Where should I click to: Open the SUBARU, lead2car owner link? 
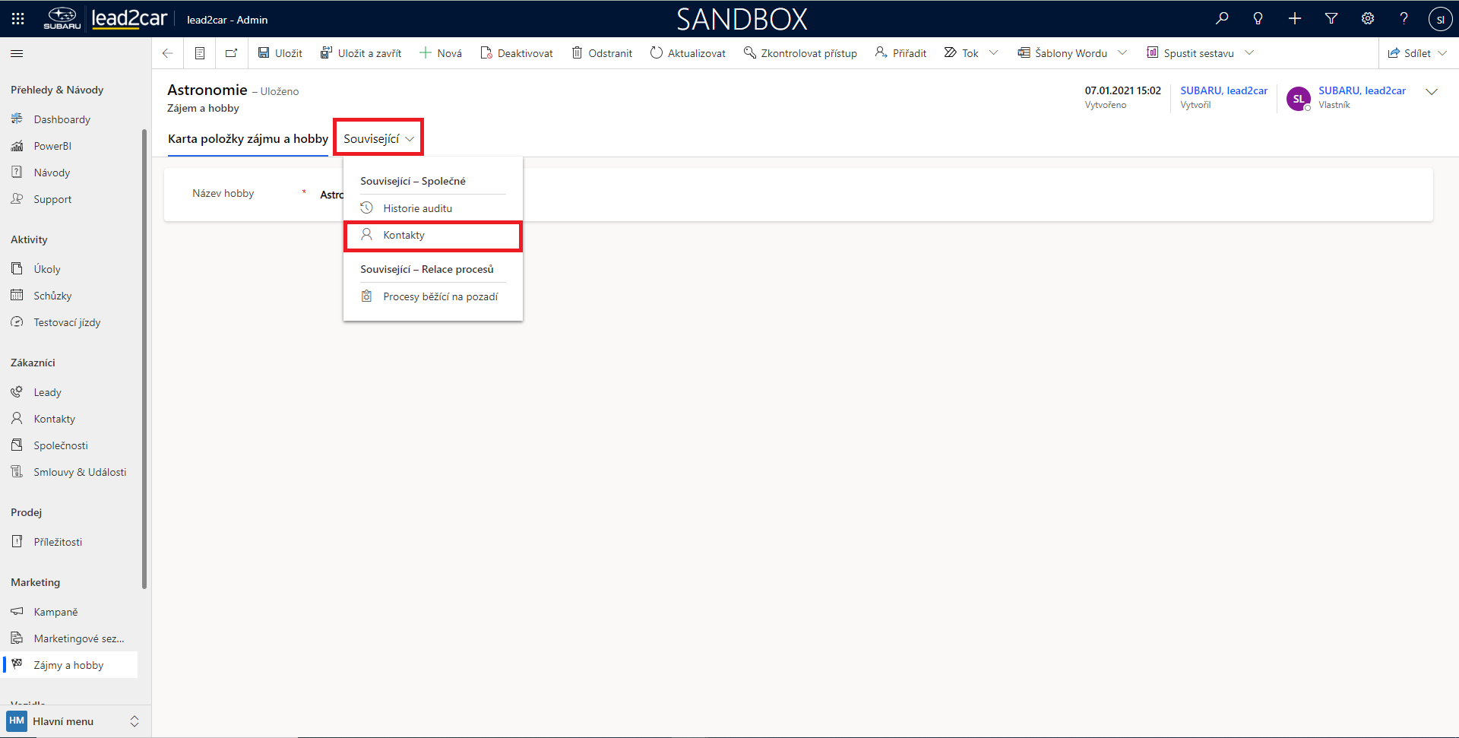(1362, 90)
